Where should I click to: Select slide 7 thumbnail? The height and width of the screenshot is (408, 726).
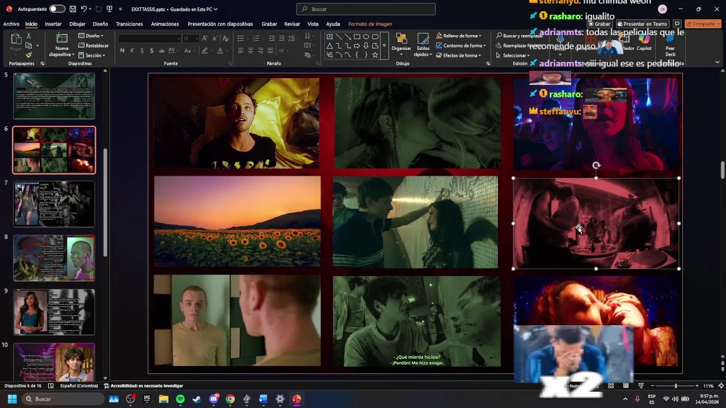54,204
